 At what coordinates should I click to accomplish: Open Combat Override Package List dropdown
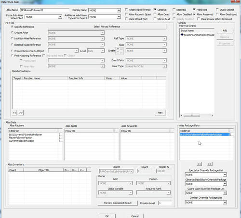coord(225,203)
